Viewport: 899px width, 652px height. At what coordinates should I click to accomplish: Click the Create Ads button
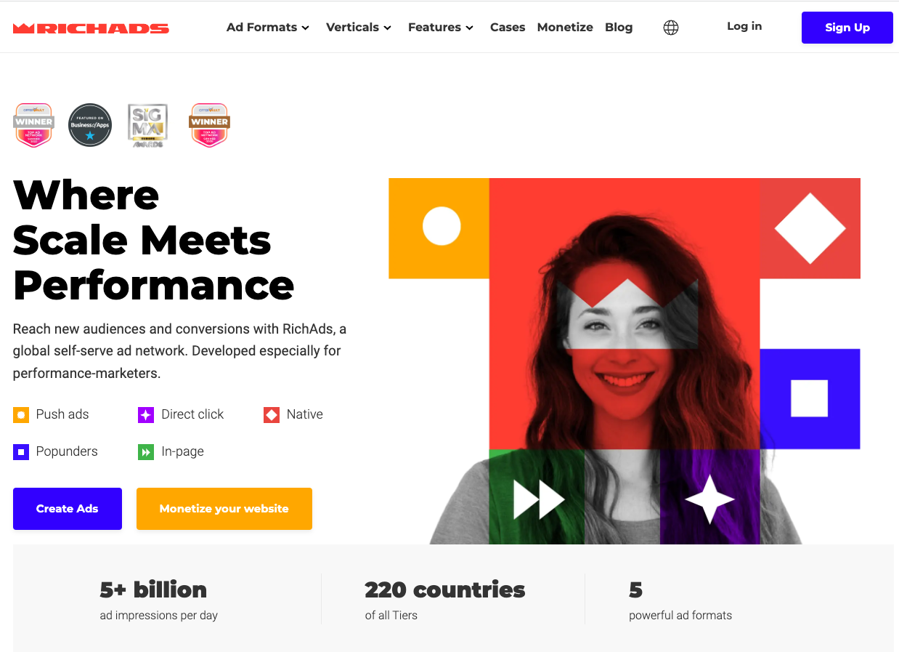[x=68, y=509]
